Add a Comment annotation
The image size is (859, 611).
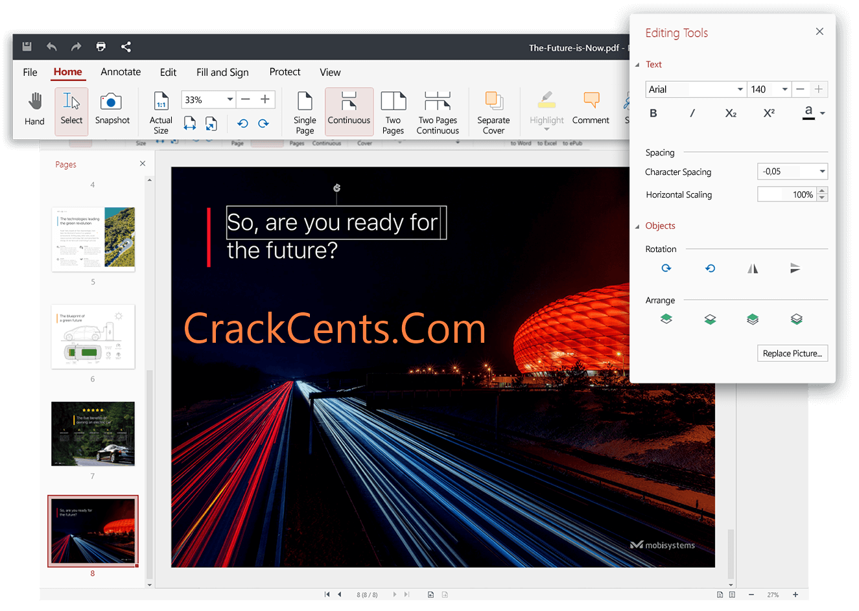[x=591, y=109]
